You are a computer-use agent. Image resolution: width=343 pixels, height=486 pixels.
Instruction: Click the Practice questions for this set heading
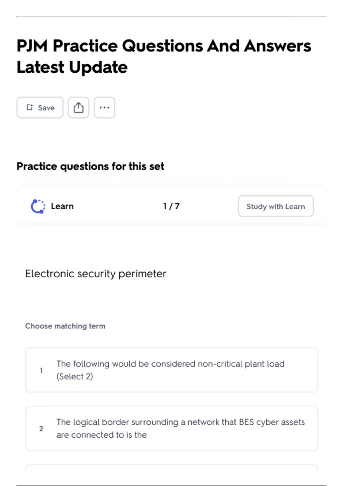coord(90,166)
